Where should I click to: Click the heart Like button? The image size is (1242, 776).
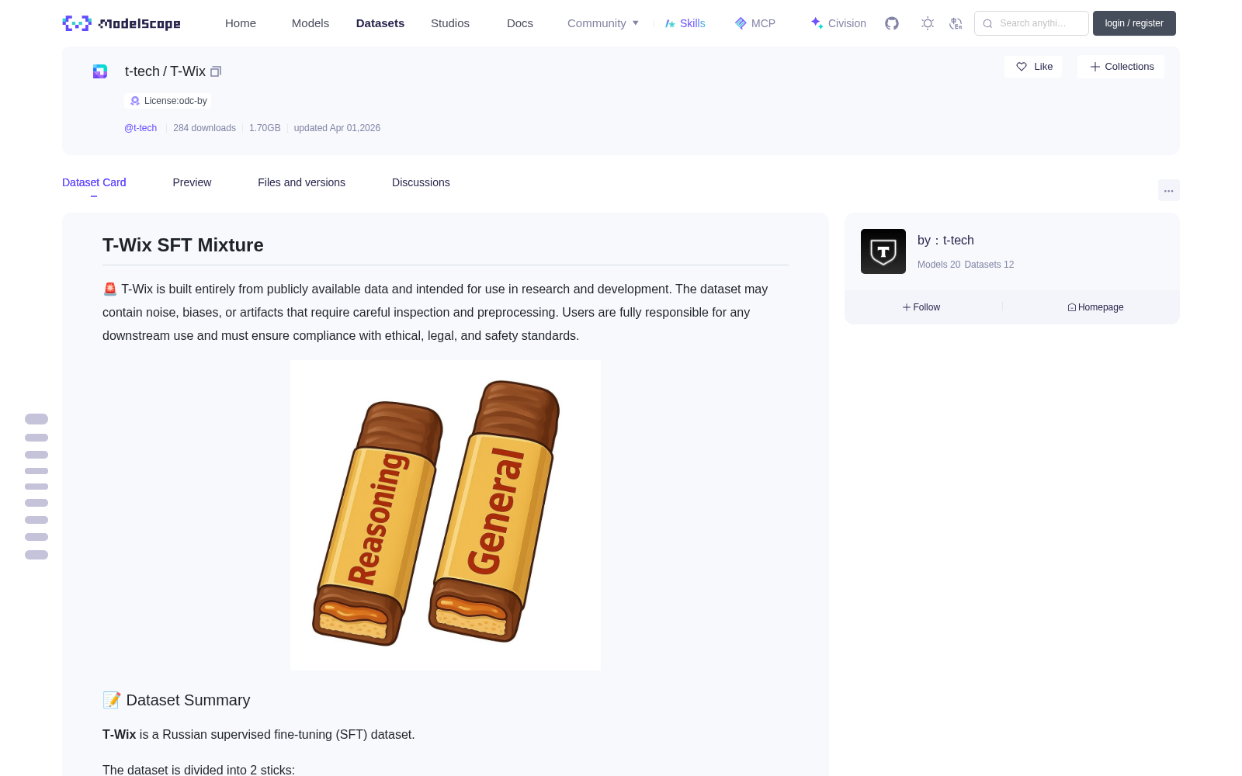(x=1033, y=67)
